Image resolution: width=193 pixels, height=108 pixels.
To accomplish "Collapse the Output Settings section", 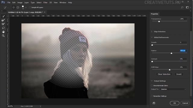I will point(152,81).
